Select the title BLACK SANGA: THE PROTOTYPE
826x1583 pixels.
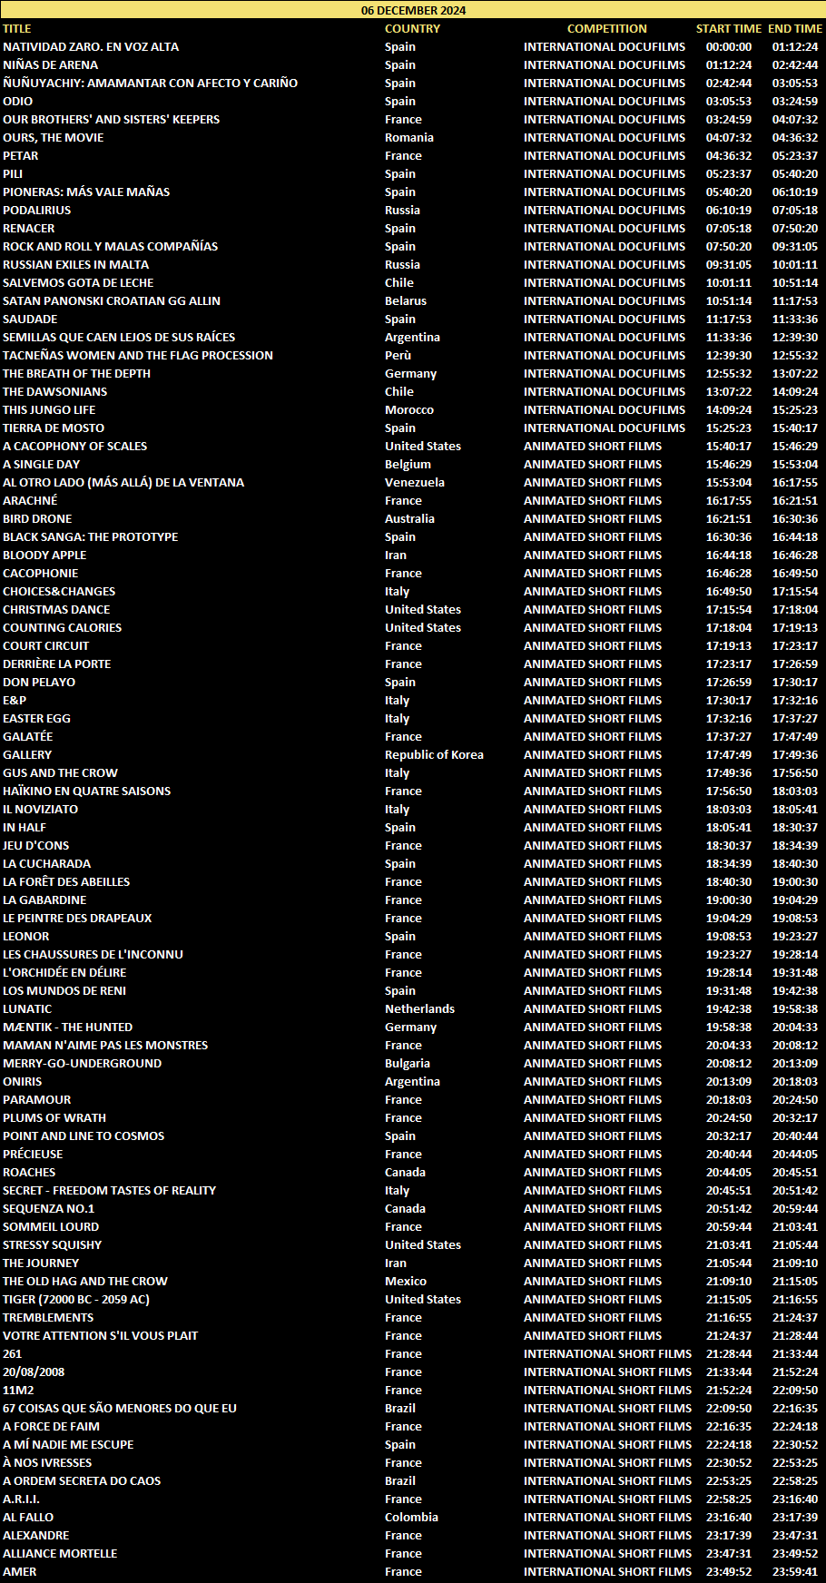click(x=90, y=536)
